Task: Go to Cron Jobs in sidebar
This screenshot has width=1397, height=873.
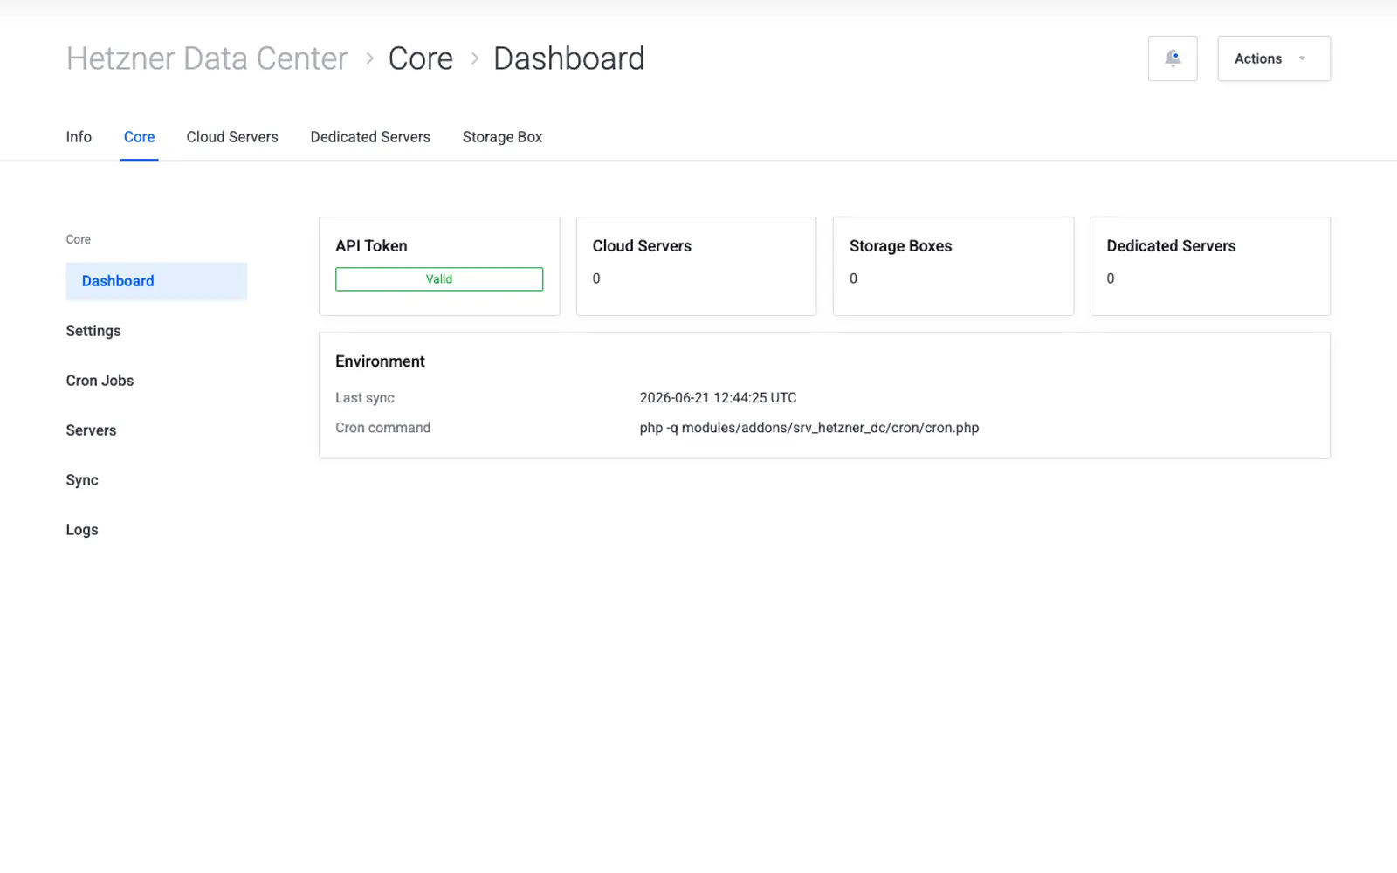Action: coord(100,381)
